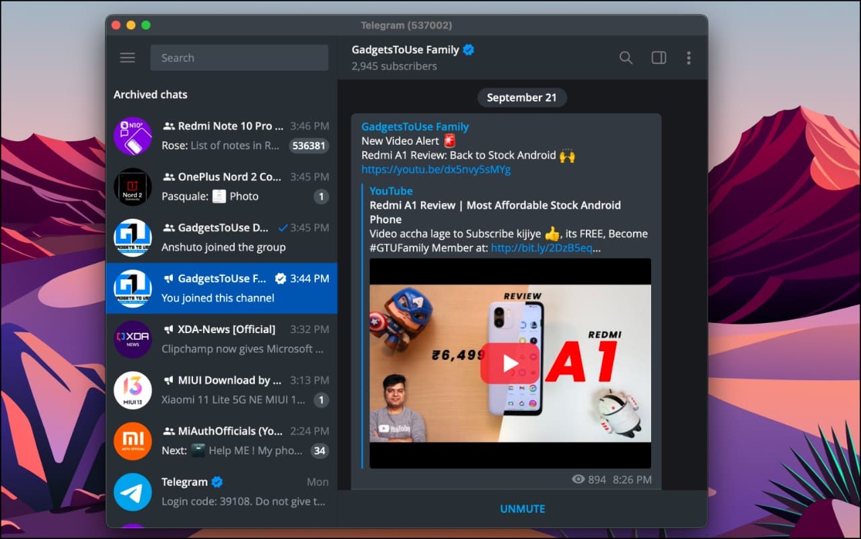Open MiAuthOfficials group avatar
Image resolution: width=861 pixels, height=539 pixels.
tap(133, 441)
